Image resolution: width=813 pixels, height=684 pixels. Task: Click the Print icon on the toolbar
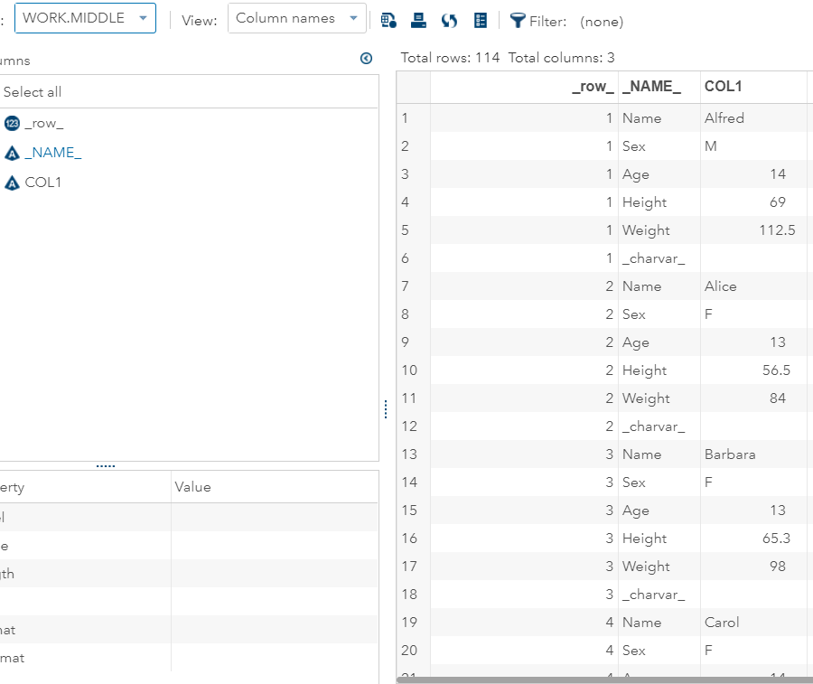point(418,20)
